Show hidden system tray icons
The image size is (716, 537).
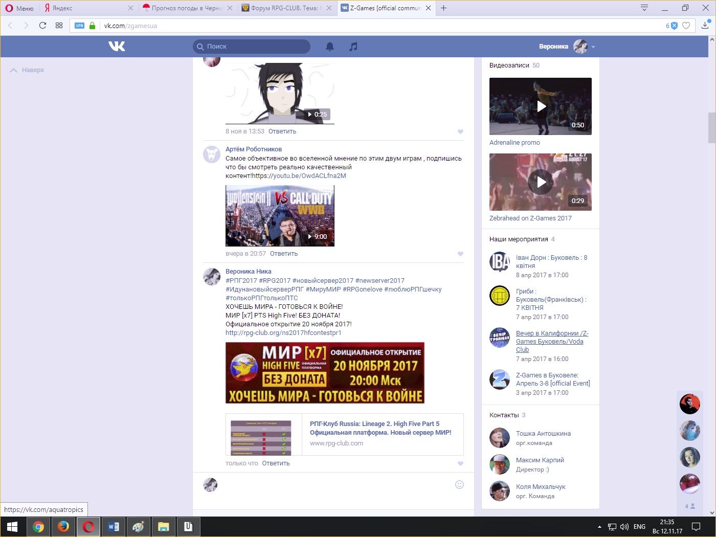pos(599,527)
